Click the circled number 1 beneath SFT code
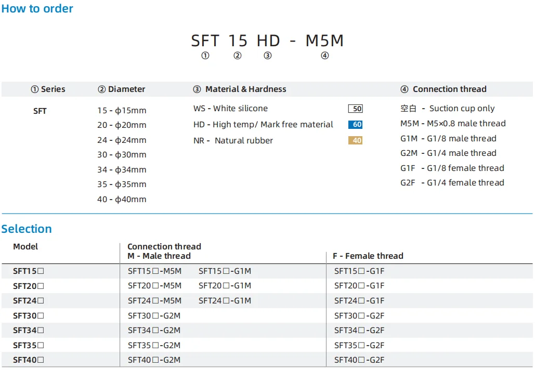 click(x=205, y=56)
